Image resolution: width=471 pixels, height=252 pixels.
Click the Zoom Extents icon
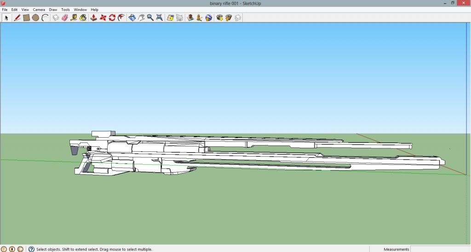coord(159,18)
